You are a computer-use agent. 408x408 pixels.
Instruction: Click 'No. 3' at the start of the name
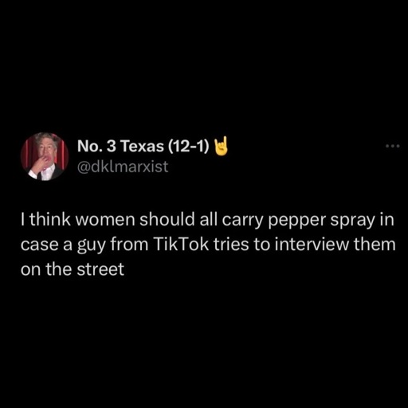pos(96,146)
